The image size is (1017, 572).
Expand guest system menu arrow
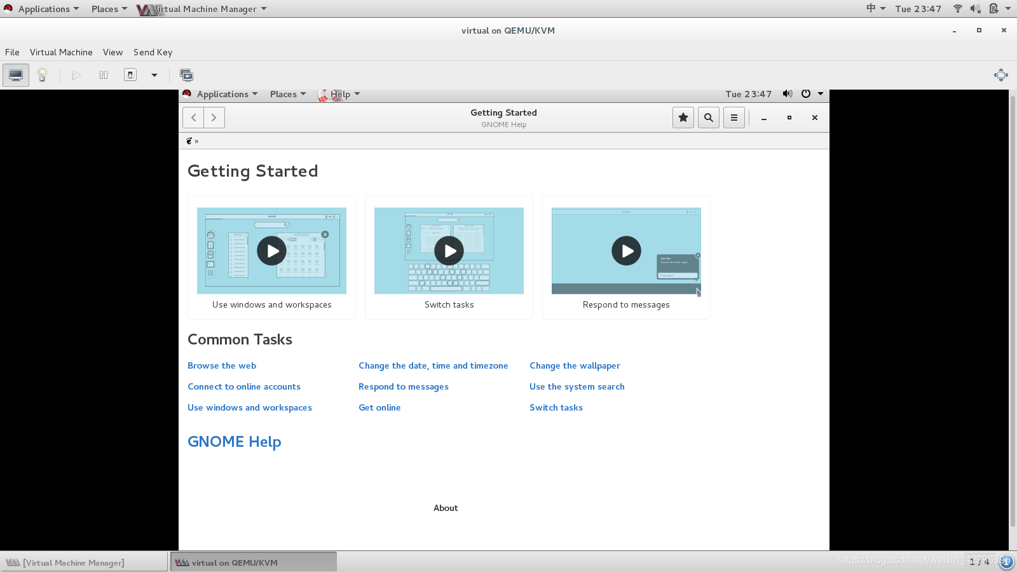point(821,93)
